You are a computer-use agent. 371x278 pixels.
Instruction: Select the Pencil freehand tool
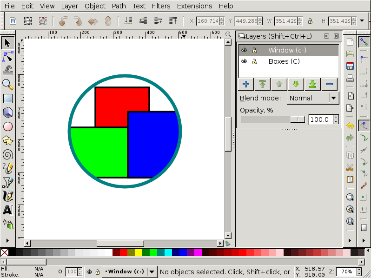7,168
